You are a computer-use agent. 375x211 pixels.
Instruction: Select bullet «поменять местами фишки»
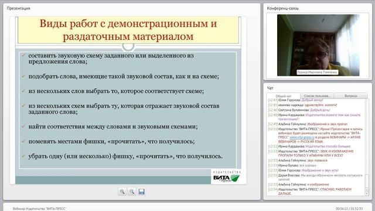click(111, 141)
